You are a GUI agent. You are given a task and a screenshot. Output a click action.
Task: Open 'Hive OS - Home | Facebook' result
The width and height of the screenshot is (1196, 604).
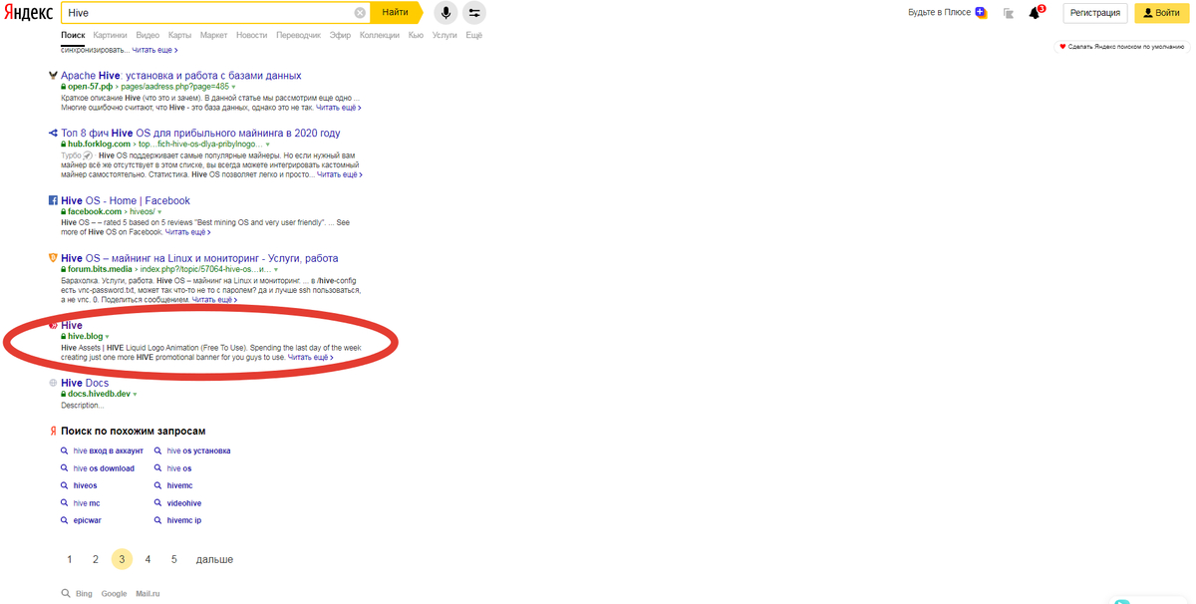(126, 200)
